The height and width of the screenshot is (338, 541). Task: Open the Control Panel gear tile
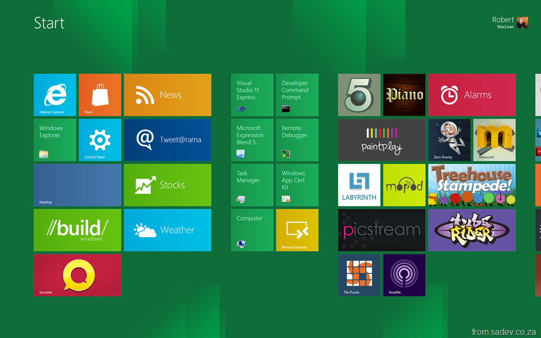pos(100,140)
